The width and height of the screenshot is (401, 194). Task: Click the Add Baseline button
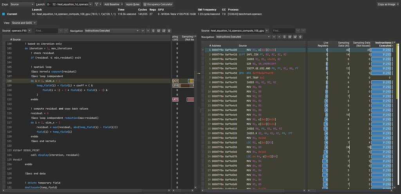coord(112,4)
